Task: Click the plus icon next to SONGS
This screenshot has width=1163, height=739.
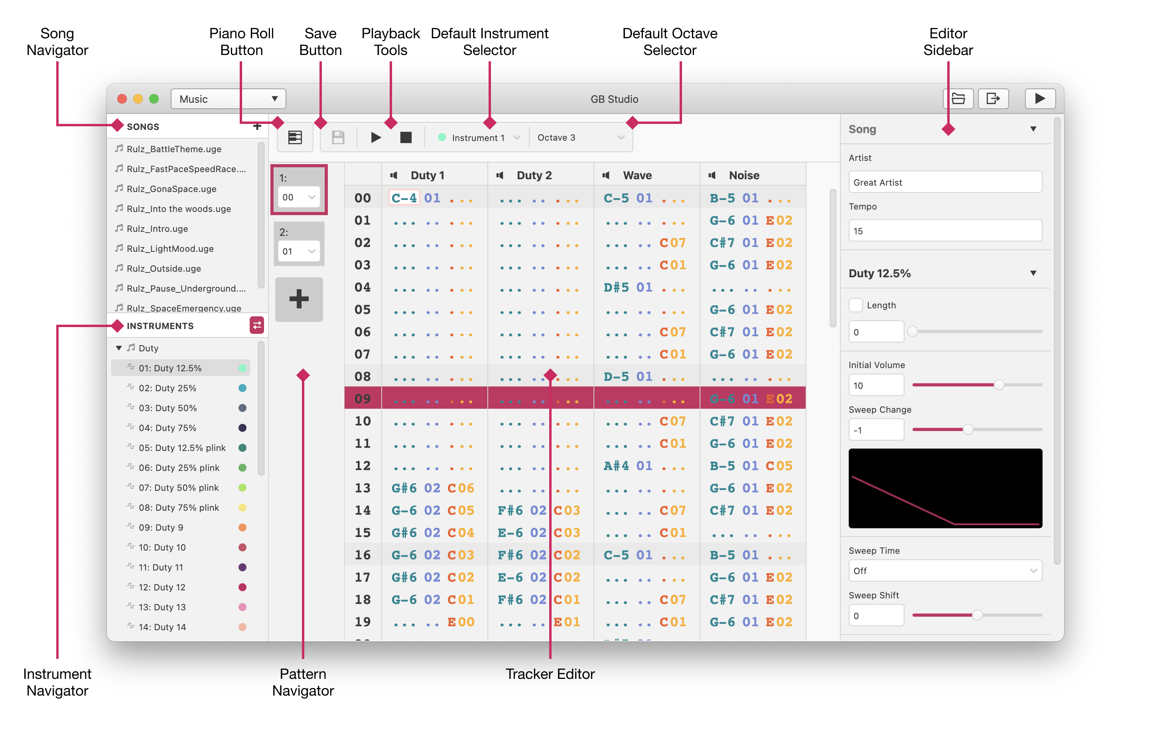Action: 257,126
